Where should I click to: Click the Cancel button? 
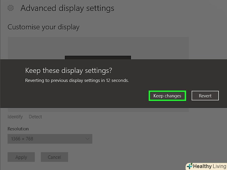pyautogui.click(x=55, y=157)
